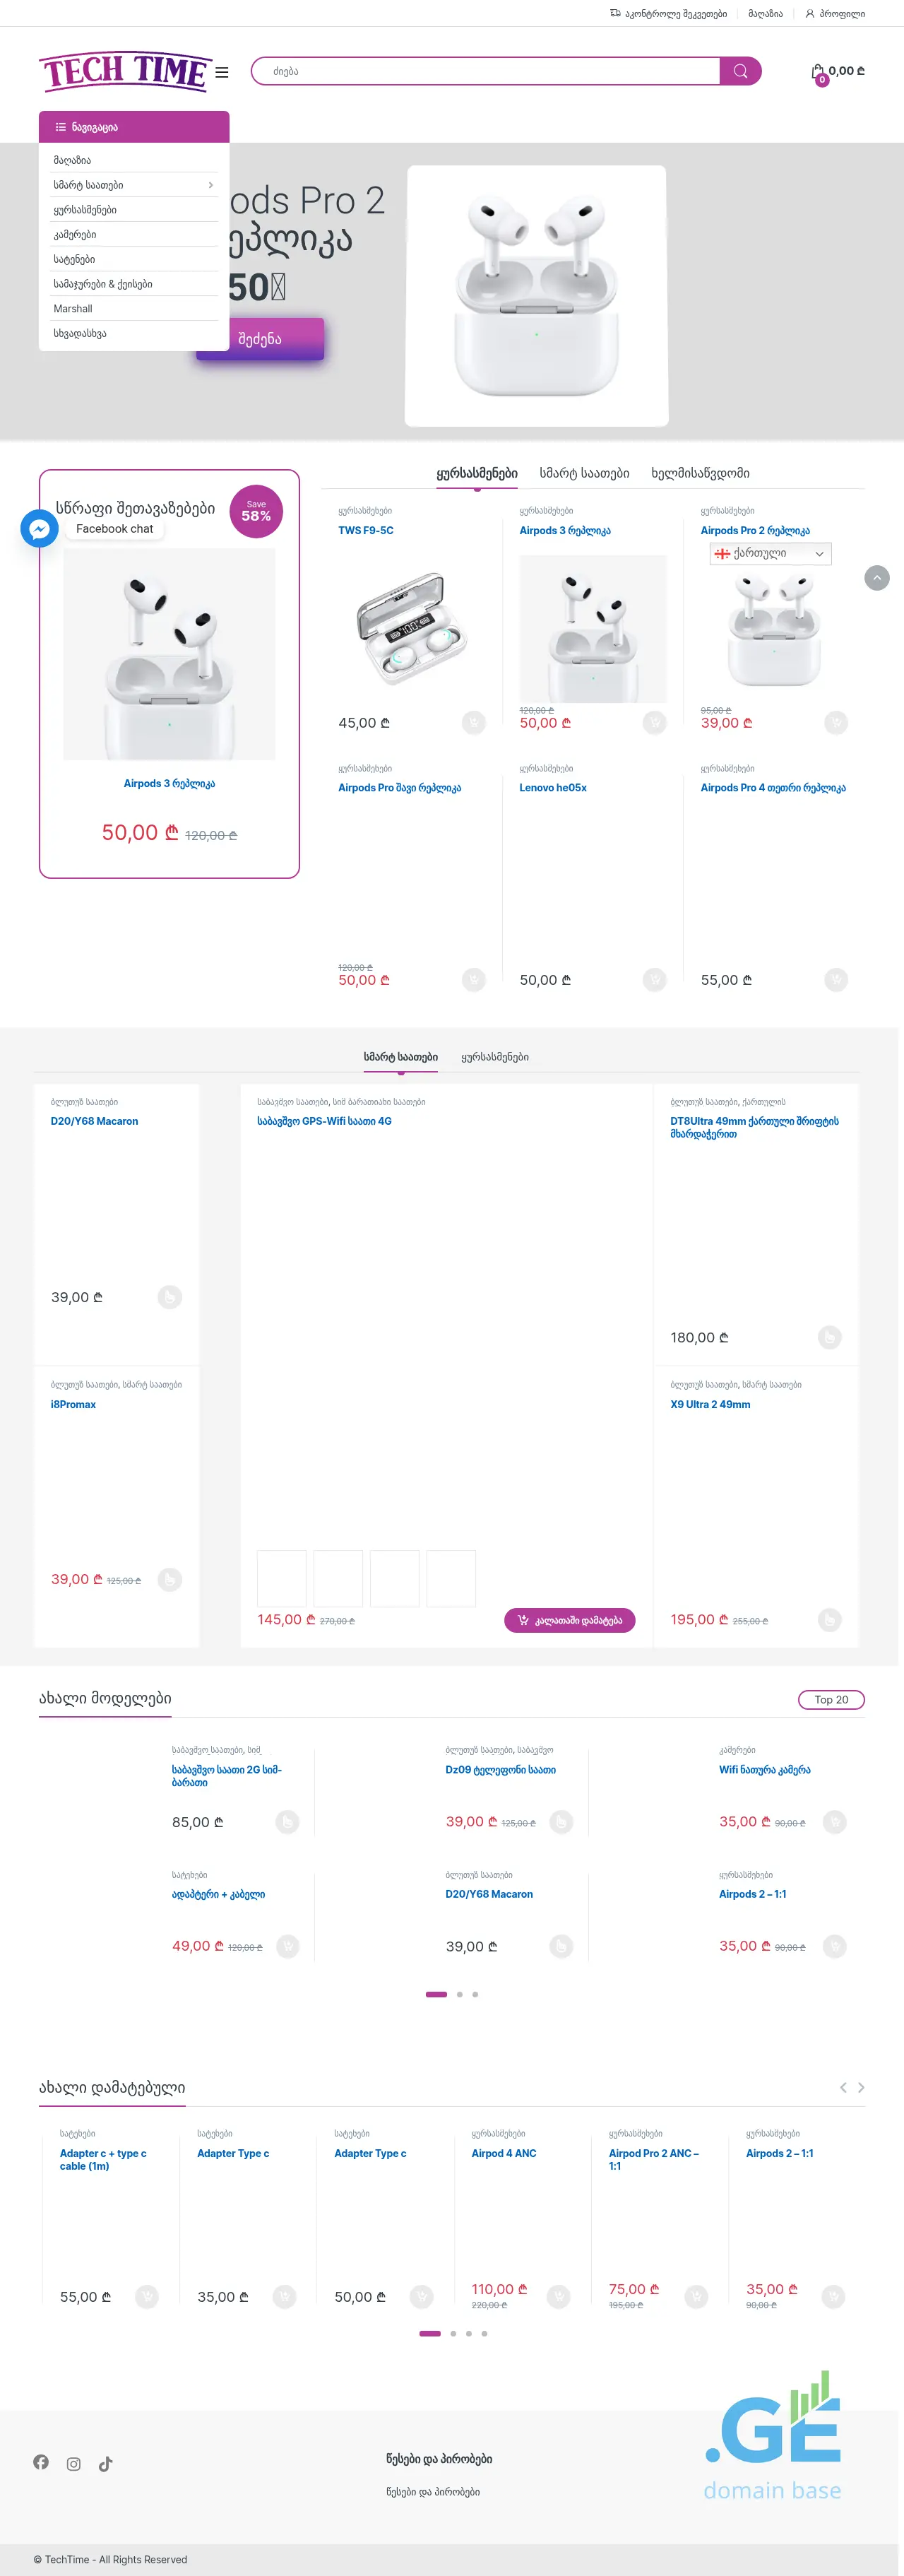
Task: Open Facebook Messenger chat bubble
Action: click(x=39, y=528)
